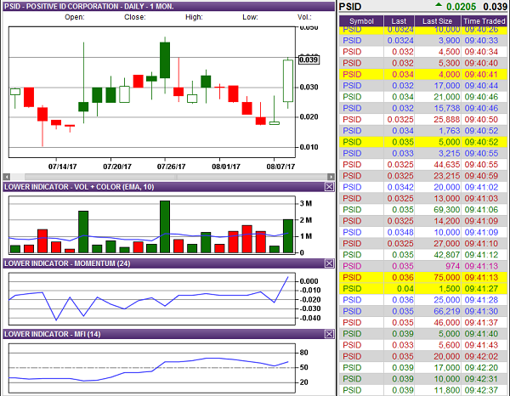The image size is (510, 396).
Task: Click the 07/20/17 date axis label
Action: pyautogui.click(x=117, y=167)
